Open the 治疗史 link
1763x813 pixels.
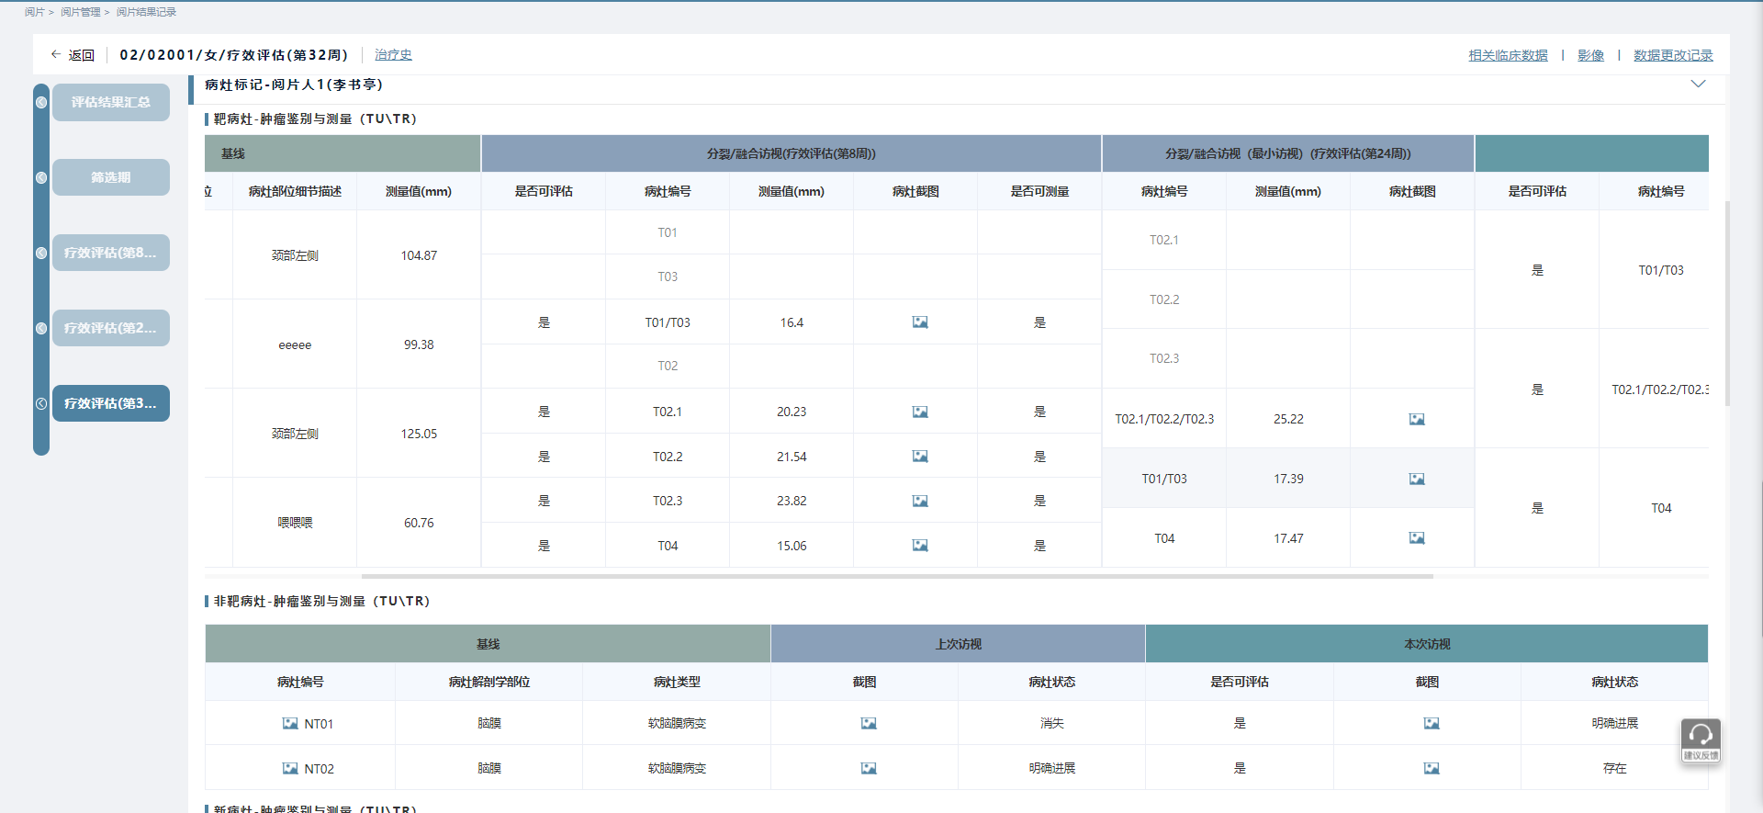click(x=393, y=55)
